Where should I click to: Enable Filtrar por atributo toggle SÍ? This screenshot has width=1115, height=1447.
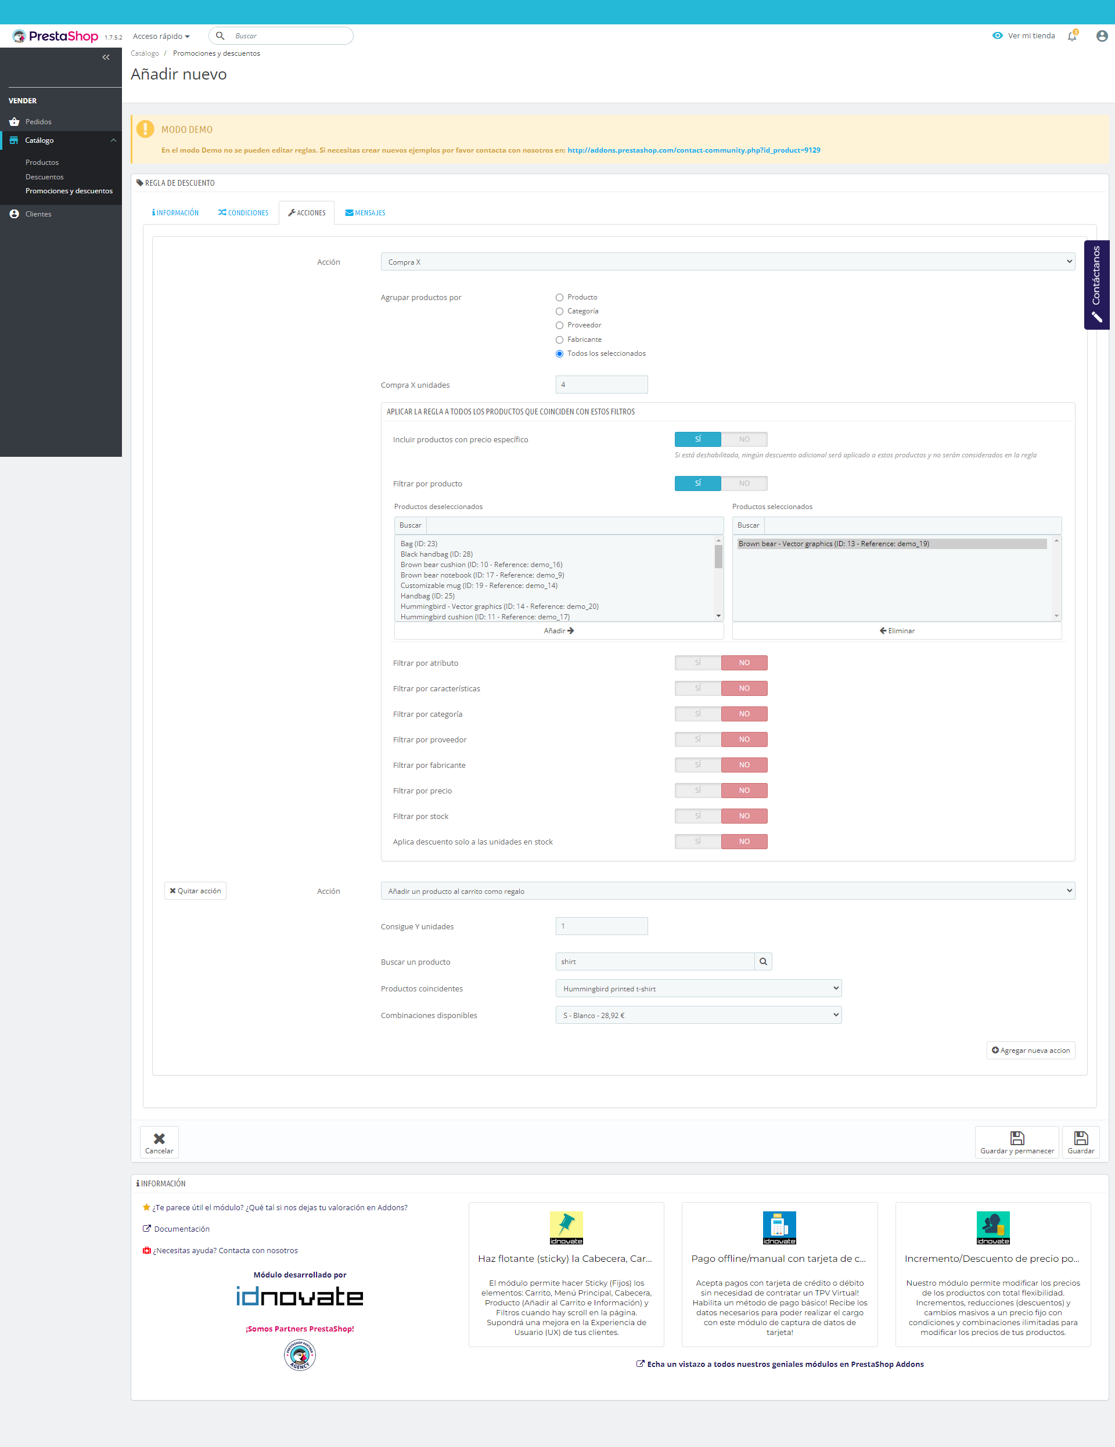pos(697,662)
